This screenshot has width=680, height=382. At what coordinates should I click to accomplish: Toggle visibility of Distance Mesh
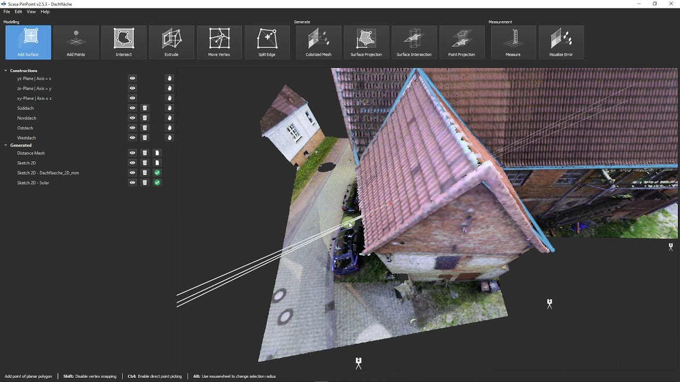(x=132, y=153)
